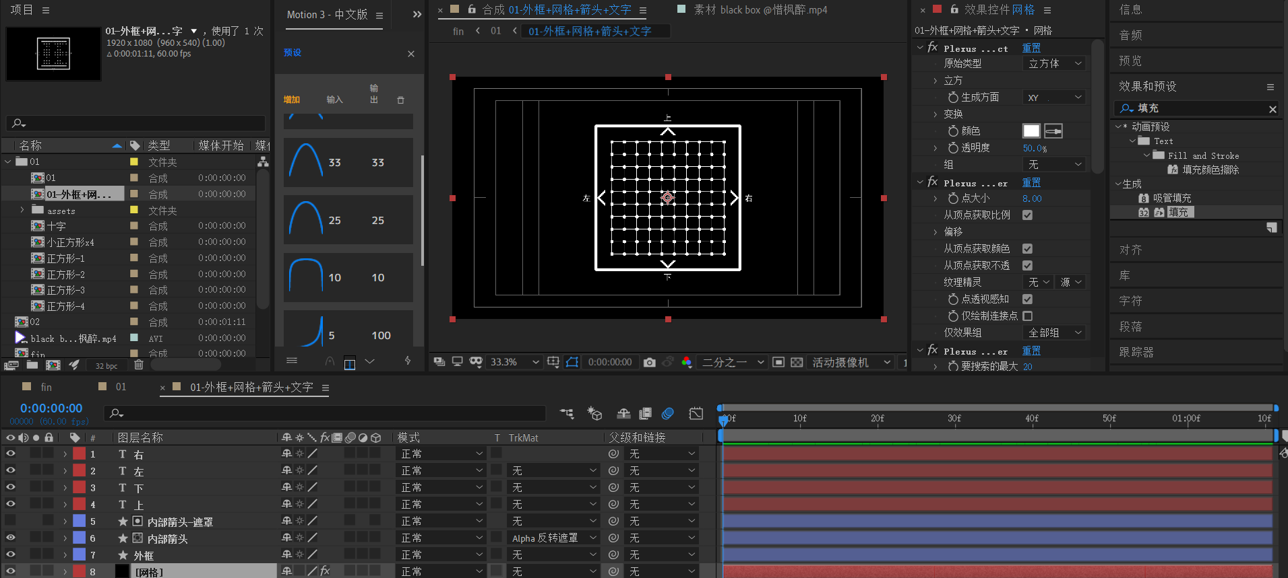
Task: Uncheck 从顶点获取颜色 checkbox
Action: (1027, 248)
